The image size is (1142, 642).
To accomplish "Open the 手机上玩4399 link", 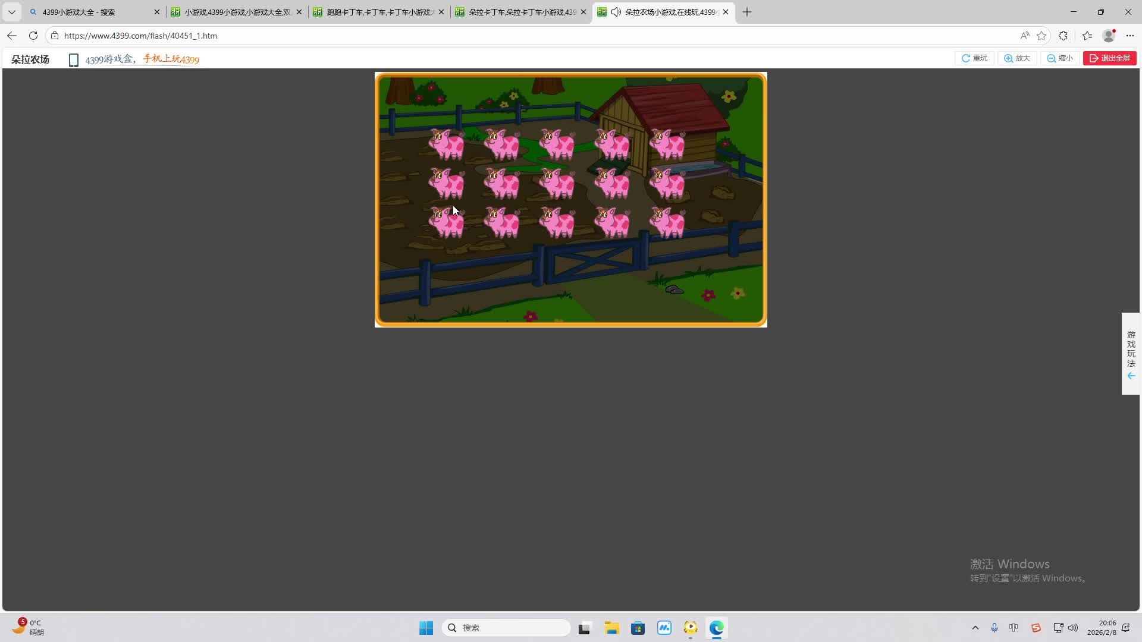I will coord(171,59).
